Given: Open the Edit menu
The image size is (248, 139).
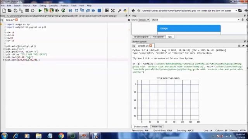Looking at the screenshot, I should point(9,5).
